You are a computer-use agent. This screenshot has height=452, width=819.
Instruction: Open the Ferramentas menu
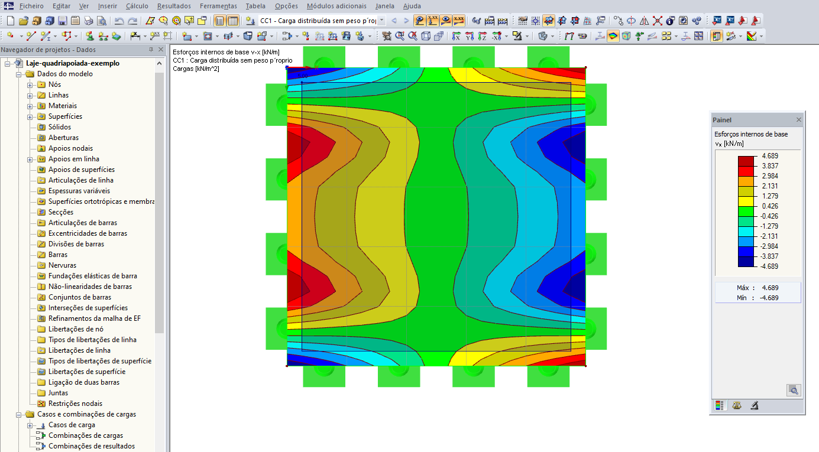pyautogui.click(x=218, y=6)
